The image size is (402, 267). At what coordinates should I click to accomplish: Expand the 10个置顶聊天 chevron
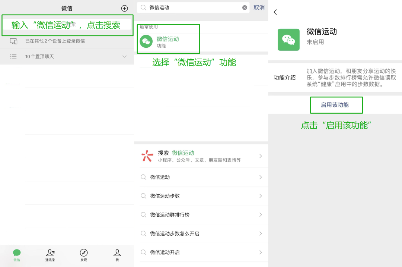pos(124,56)
